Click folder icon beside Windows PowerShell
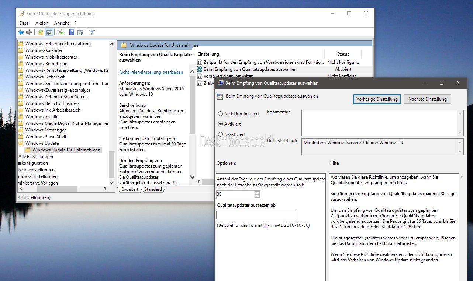Viewport: 473px width, 281px height. (x=21, y=137)
